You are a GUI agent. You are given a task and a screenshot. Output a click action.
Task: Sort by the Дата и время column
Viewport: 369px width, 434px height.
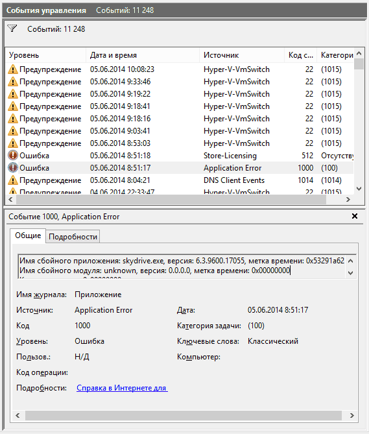click(x=143, y=55)
